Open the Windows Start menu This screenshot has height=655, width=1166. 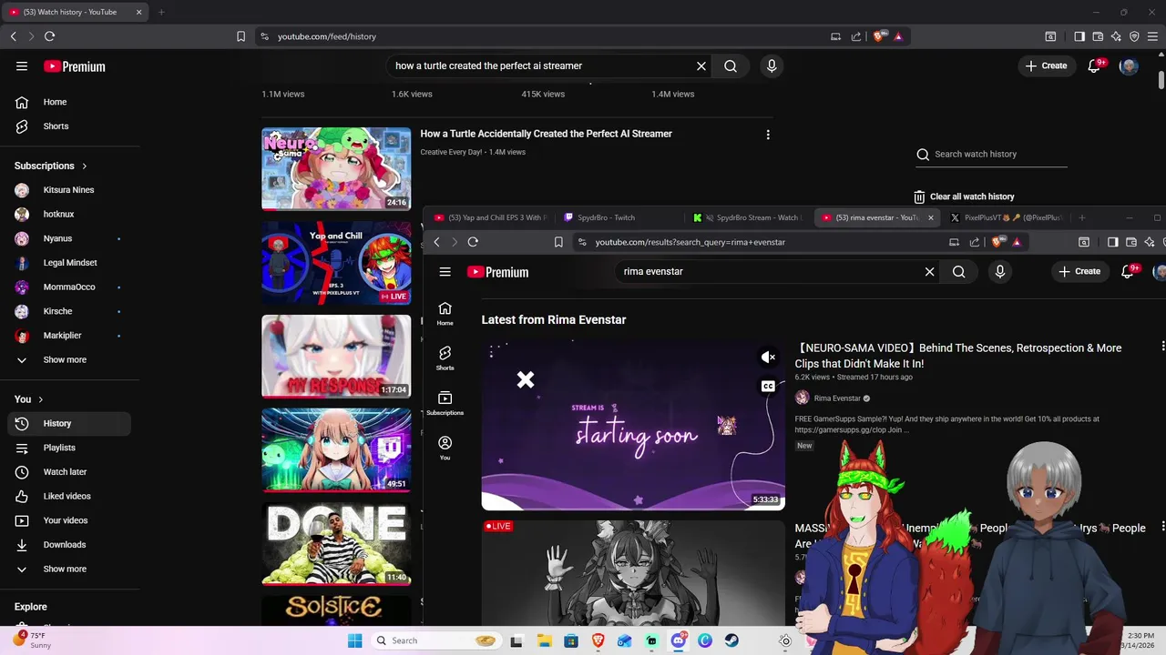click(355, 640)
